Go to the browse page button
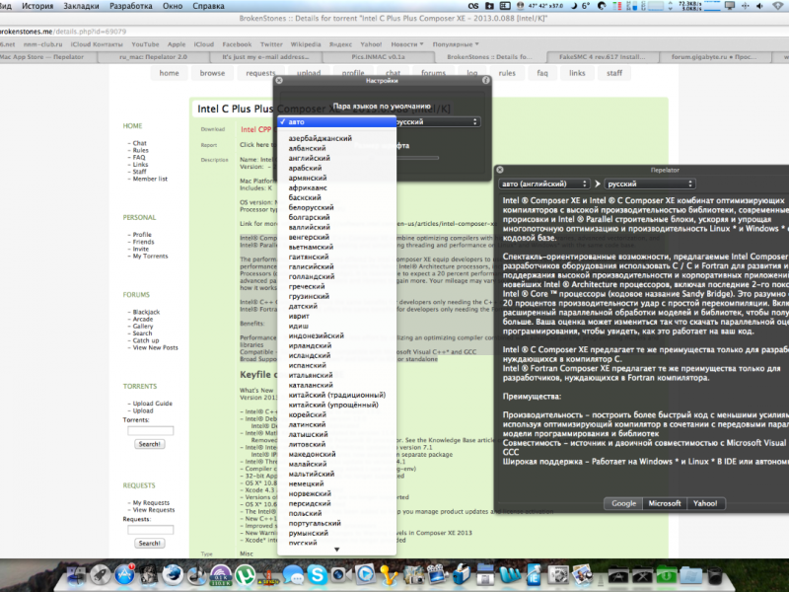The image size is (789, 592). (x=212, y=73)
